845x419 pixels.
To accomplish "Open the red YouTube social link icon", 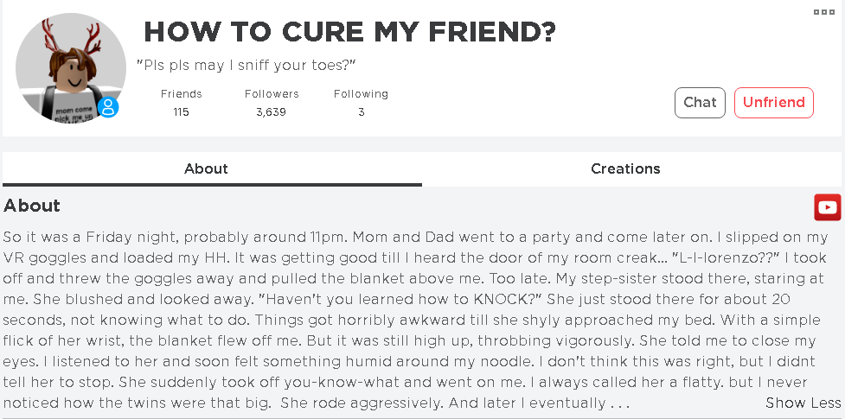I will click(827, 207).
